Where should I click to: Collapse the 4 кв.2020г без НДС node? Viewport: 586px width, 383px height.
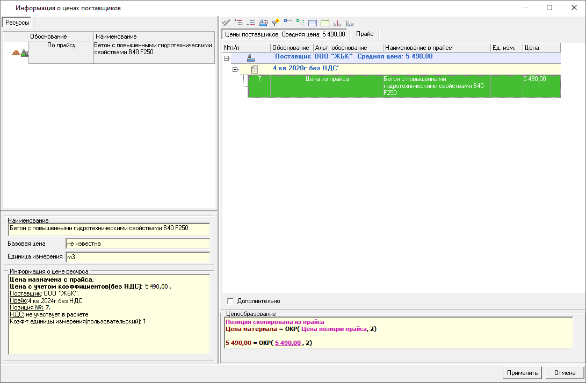(235, 69)
